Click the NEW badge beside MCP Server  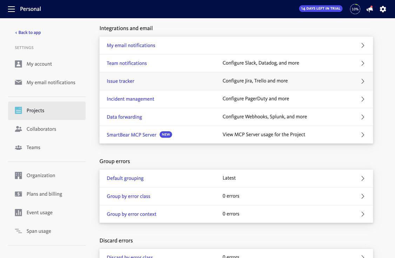point(166,134)
